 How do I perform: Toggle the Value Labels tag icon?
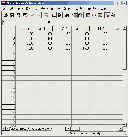[x=107, y=15]
